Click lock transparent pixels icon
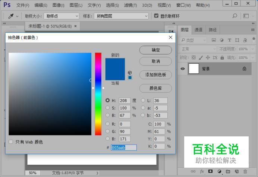The width and height of the screenshot is (258, 177). (x=193, y=58)
